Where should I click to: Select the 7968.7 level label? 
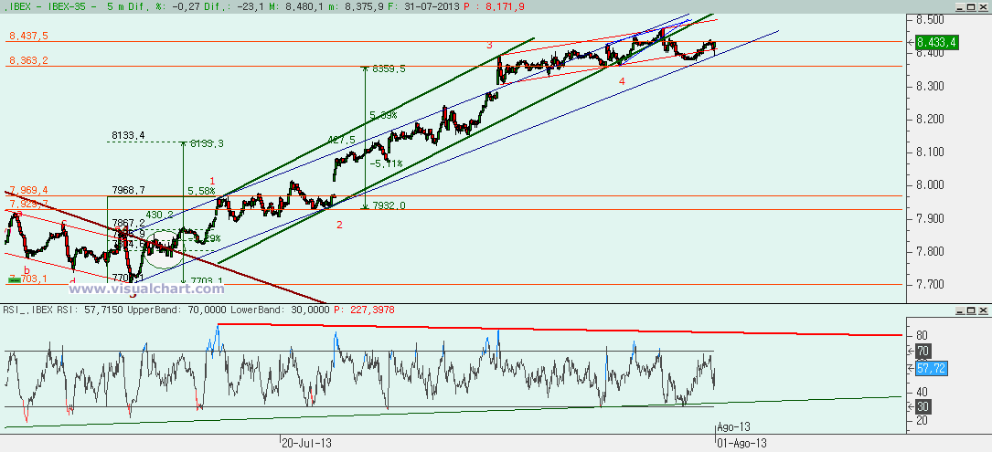click(x=128, y=190)
